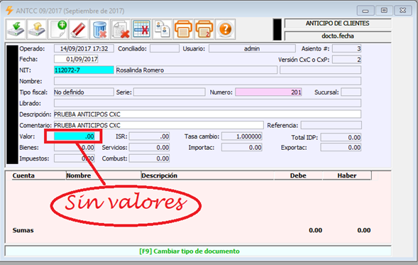Click the ISR field
The height and width of the screenshot is (265, 418).
pos(149,136)
